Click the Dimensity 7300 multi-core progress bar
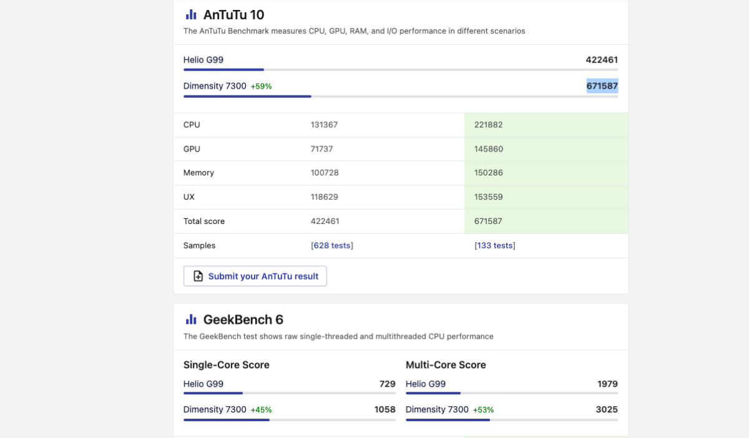This screenshot has height=438, width=749. [x=448, y=420]
